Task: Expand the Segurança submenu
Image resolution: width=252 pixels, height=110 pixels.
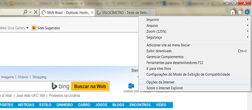Action: 195,37
